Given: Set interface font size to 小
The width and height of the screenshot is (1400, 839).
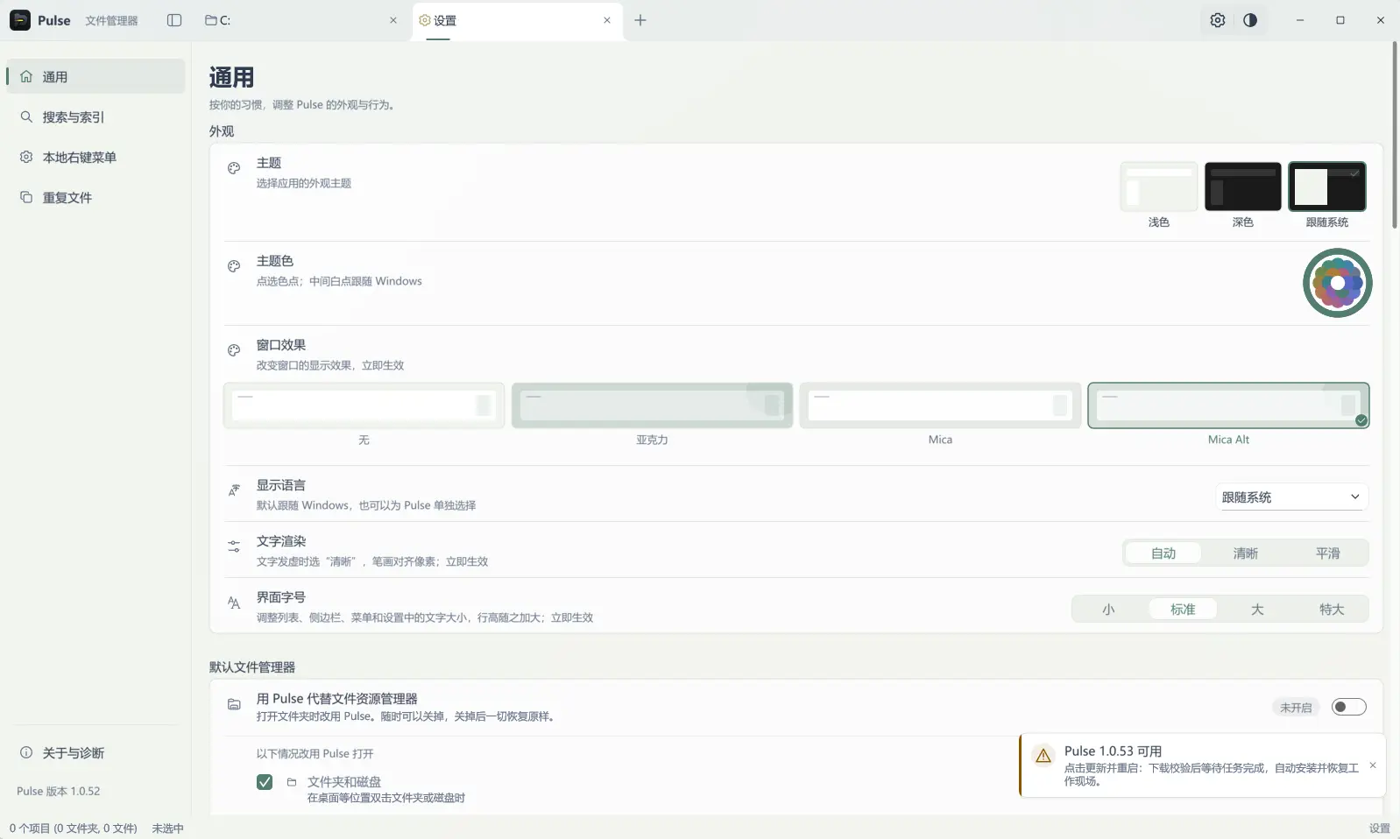Looking at the screenshot, I should [x=1108, y=609].
